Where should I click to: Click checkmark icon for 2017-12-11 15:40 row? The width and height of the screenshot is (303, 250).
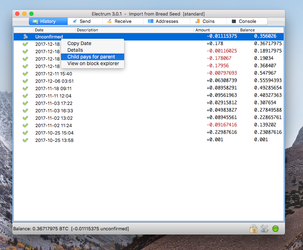[25, 74]
